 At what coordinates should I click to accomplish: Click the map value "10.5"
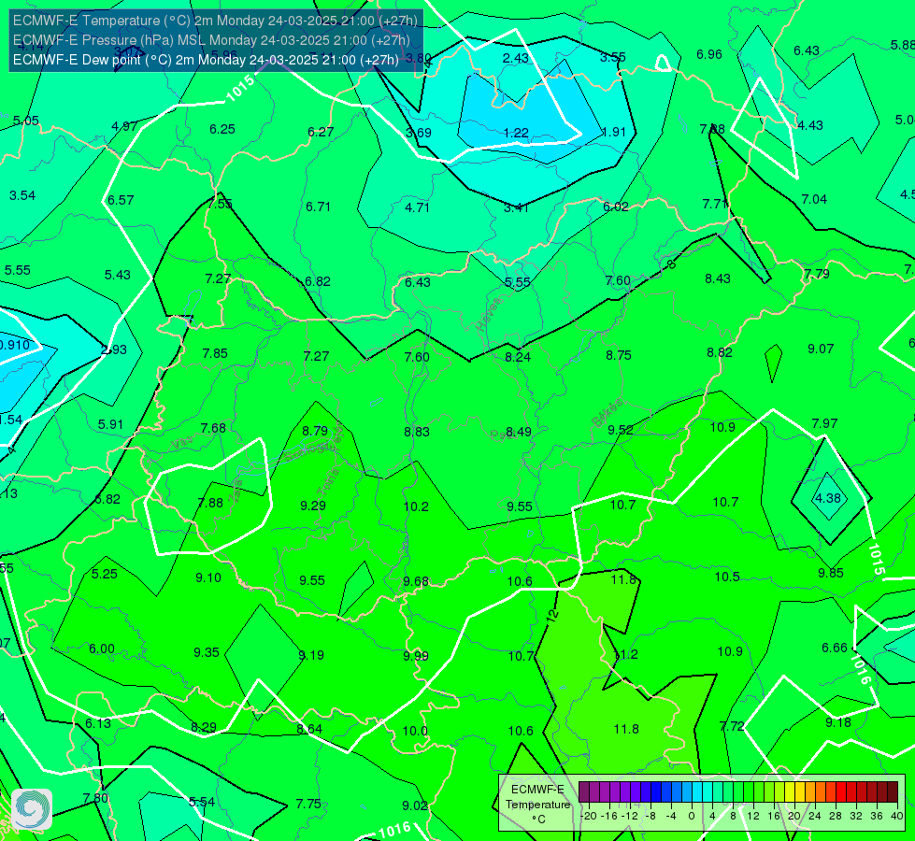[727, 577]
